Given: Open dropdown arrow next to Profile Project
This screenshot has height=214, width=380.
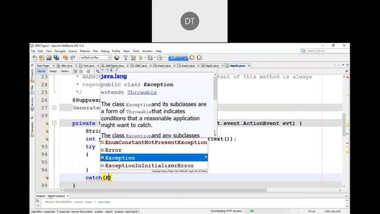Looking at the screenshot, I should click(164, 58).
